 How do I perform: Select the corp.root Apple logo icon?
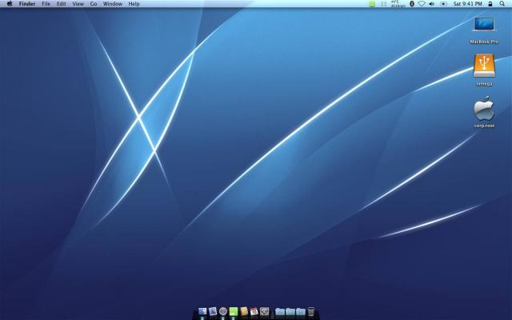pos(484,109)
